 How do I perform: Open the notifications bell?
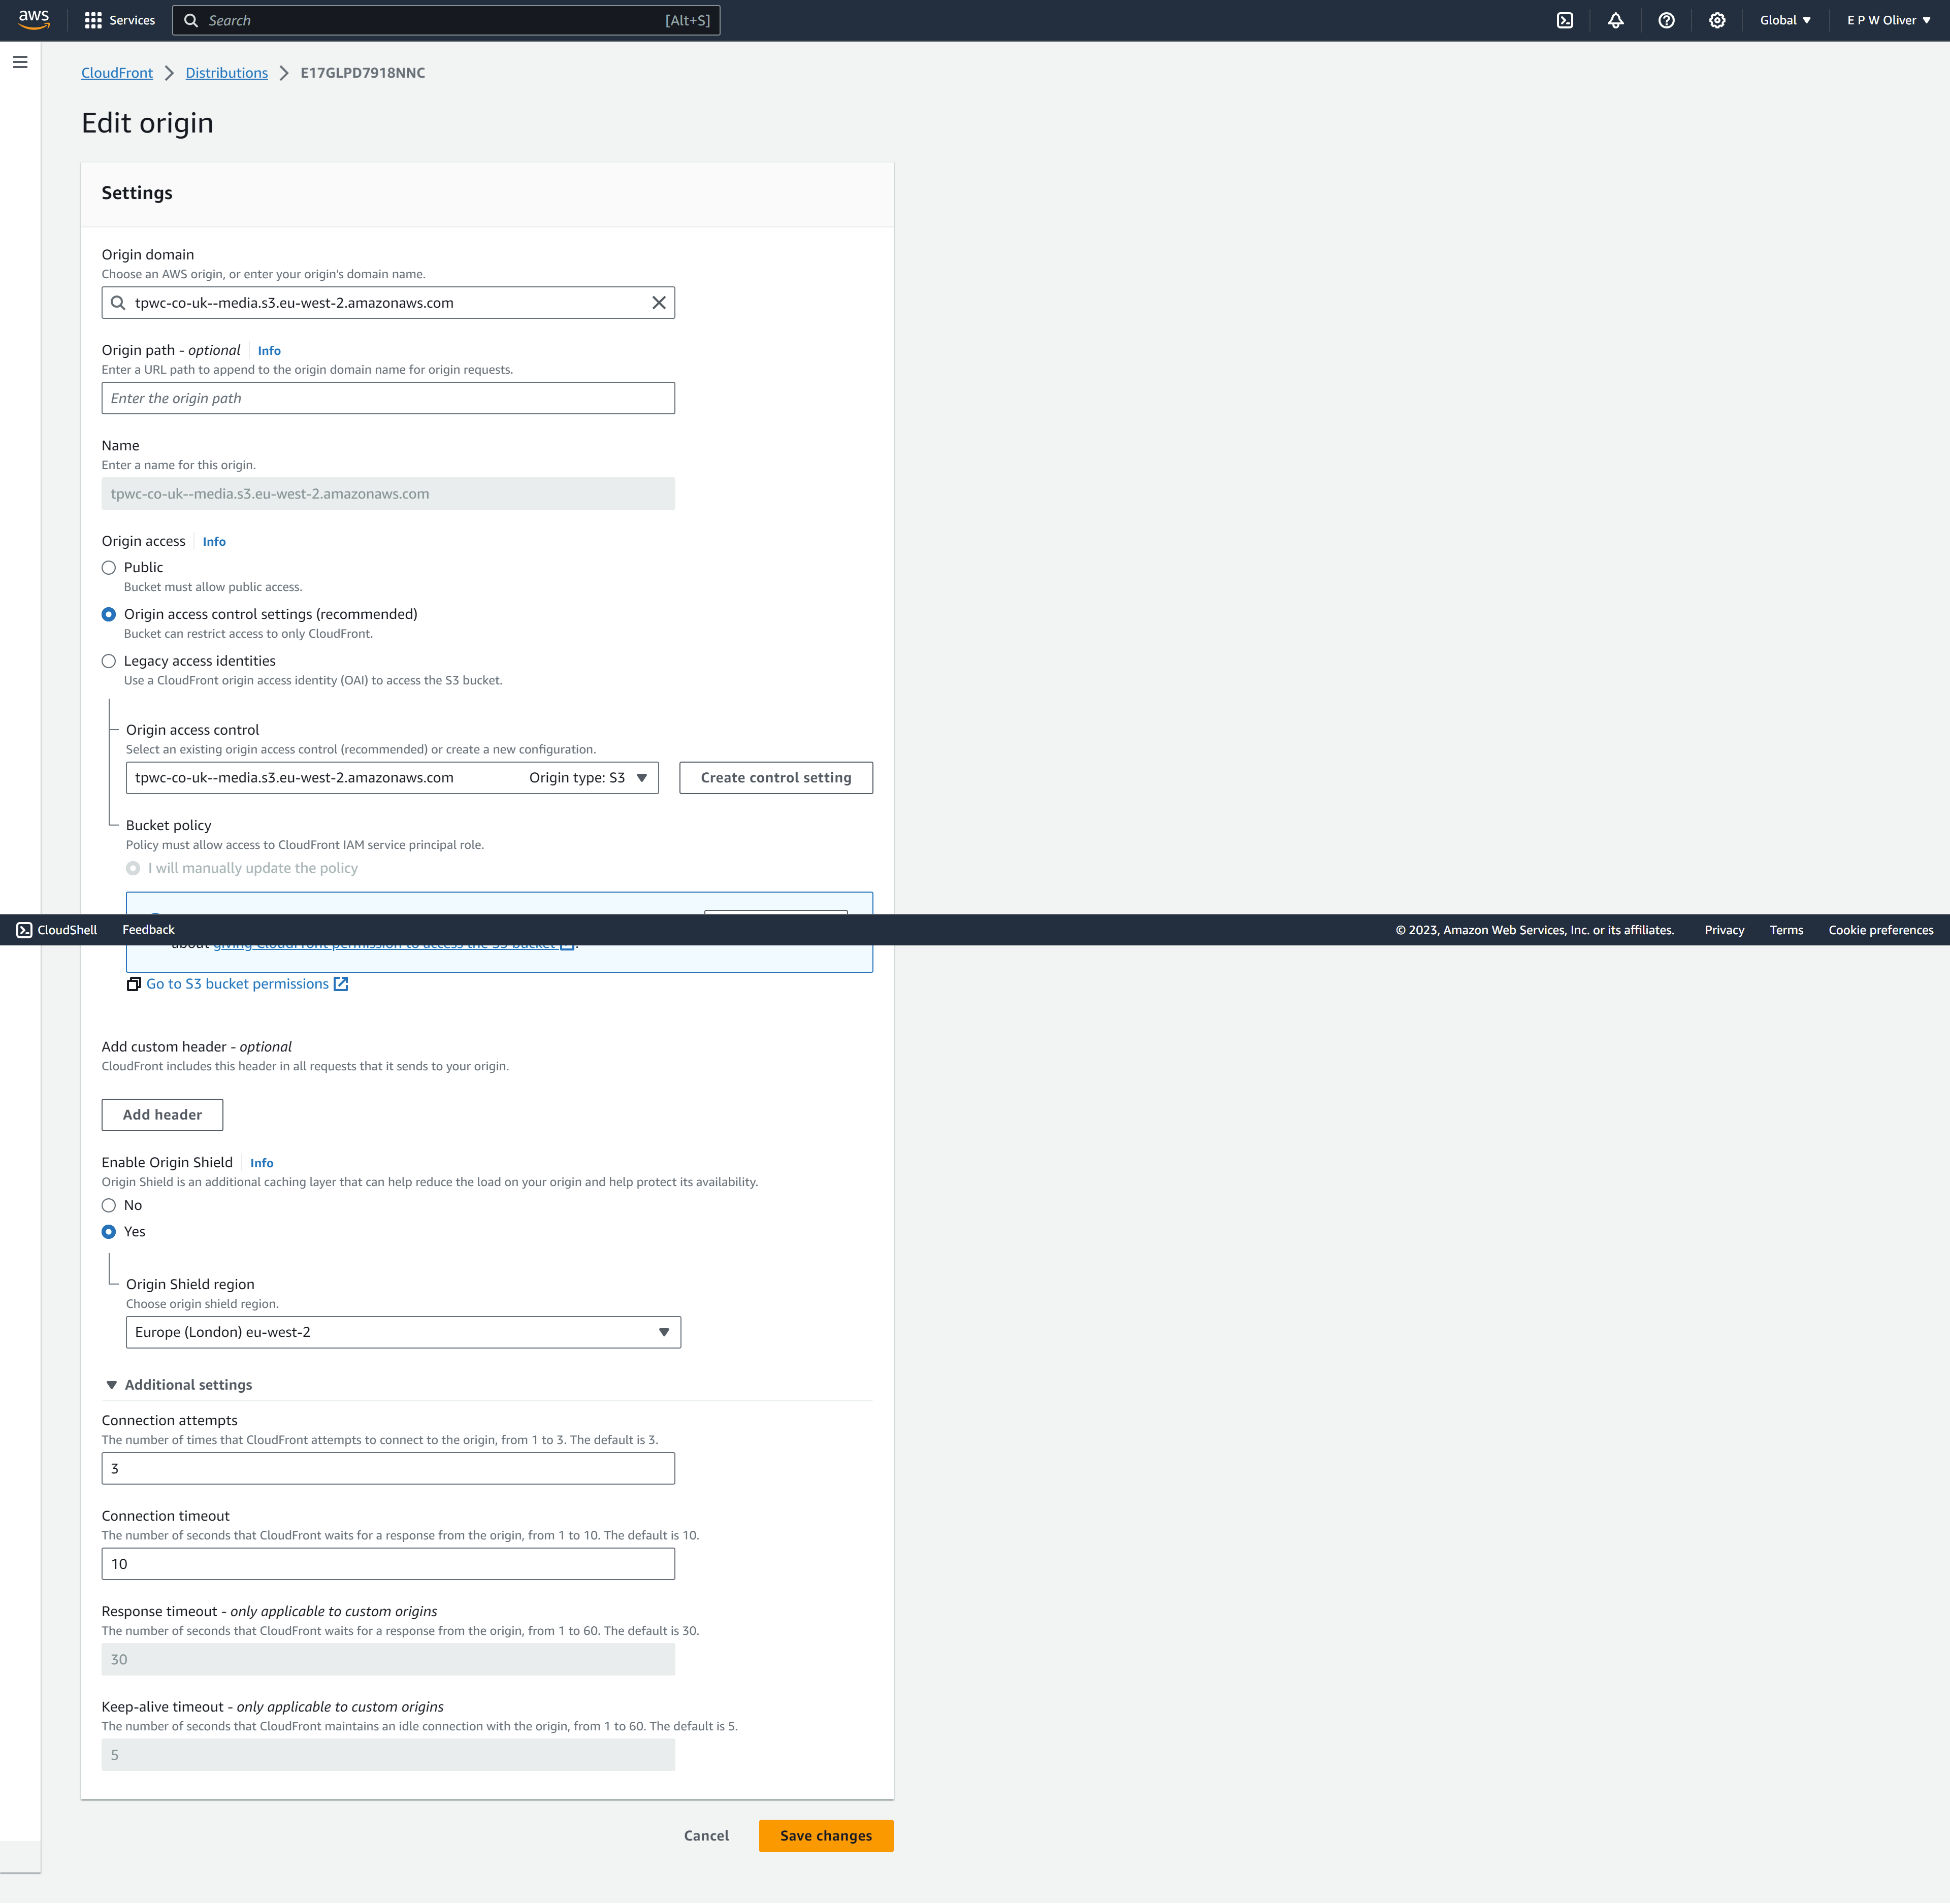1616,20
